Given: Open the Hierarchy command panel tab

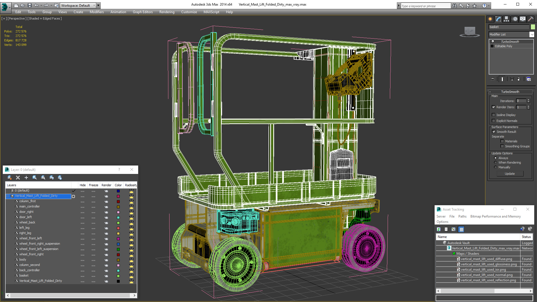Looking at the screenshot, I should 506,19.
